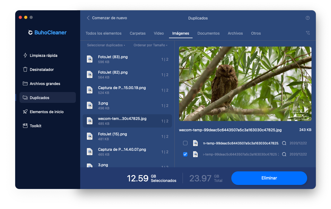
Task: Click the BuhoCleaner logo icon
Action: [x=30, y=33]
